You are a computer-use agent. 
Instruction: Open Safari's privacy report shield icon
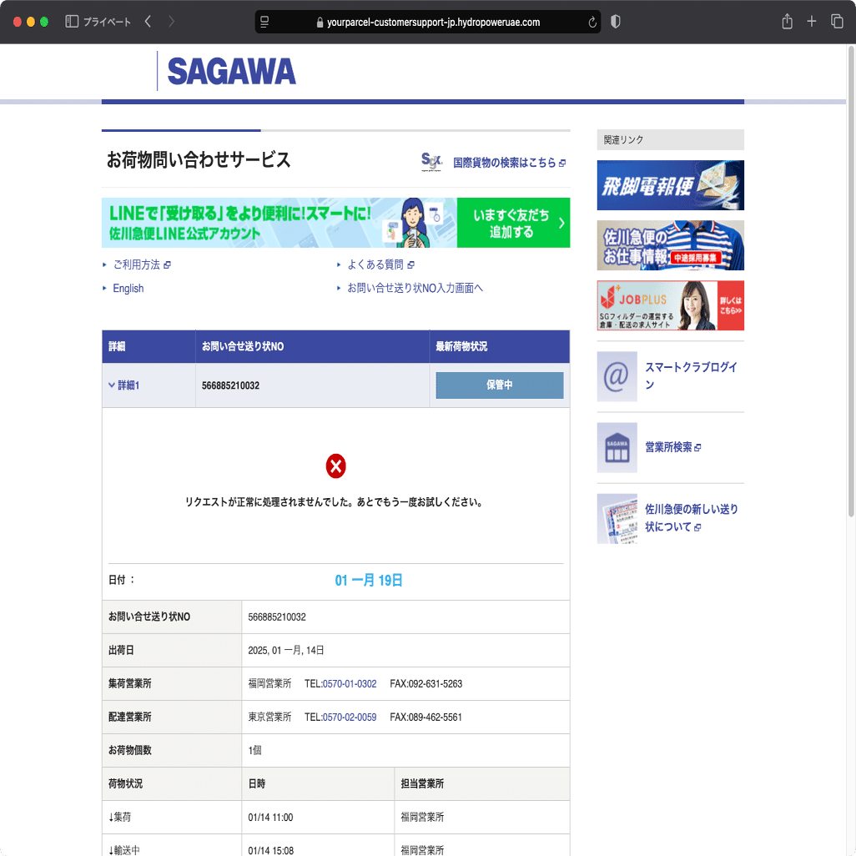click(x=615, y=22)
